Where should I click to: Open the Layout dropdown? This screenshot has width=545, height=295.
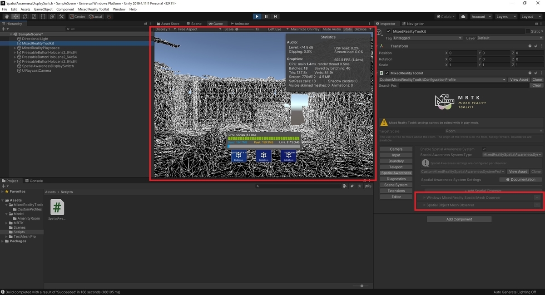(x=531, y=16)
